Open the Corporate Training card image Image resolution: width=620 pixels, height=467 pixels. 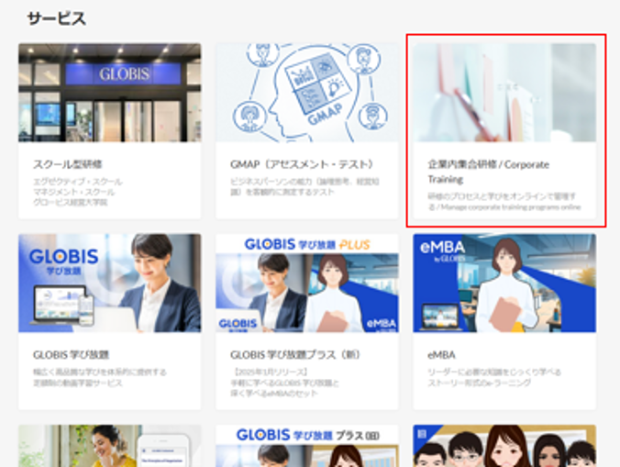point(504,93)
